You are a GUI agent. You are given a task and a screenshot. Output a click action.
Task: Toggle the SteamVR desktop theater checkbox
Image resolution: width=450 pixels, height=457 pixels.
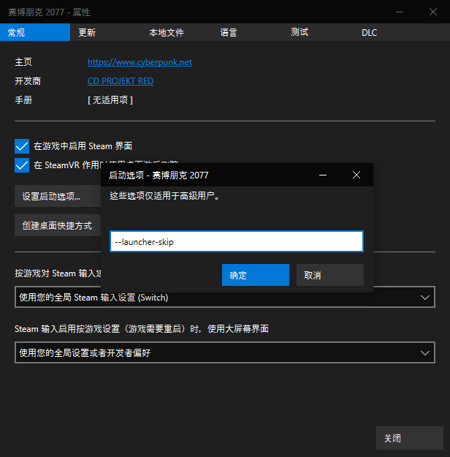pos(22,165)
